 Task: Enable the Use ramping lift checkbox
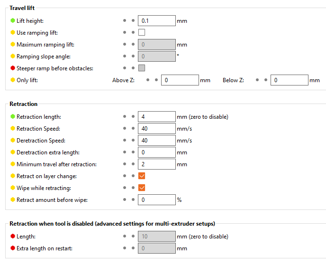pos(142,32)
